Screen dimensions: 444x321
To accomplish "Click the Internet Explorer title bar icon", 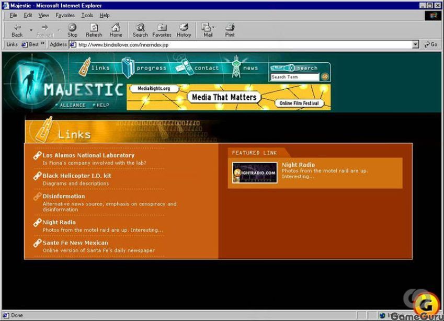I will 5,5.
